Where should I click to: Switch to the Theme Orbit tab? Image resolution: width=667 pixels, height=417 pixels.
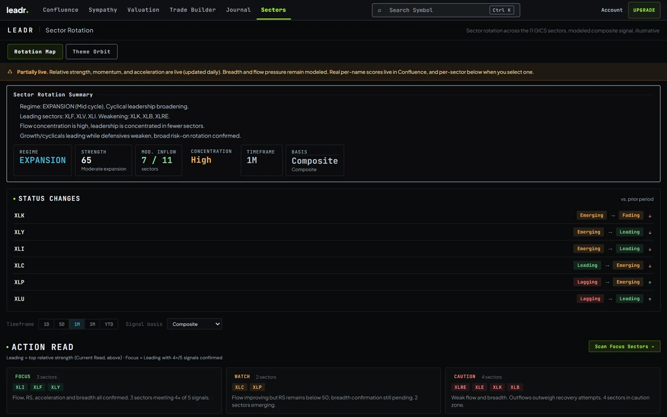(x=91, y=52)
